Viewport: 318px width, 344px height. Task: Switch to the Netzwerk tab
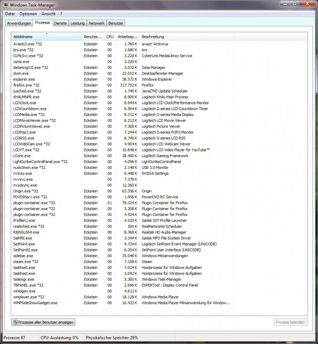[96, 23]
